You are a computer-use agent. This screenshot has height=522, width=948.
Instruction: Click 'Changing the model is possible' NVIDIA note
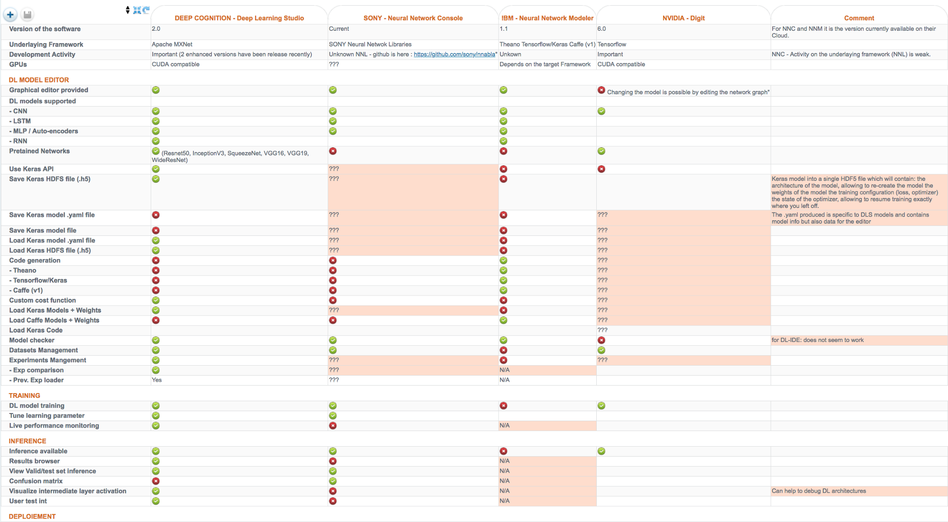688,92
